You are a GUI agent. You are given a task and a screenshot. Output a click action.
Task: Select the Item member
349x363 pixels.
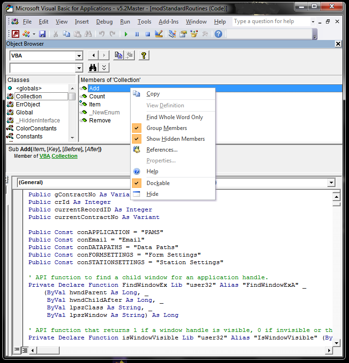pos(95,105)
